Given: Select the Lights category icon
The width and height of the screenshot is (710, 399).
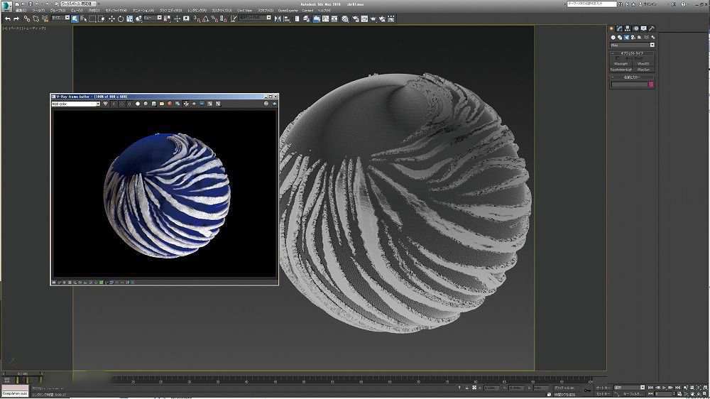Looking at the screenshot, I should (x=626, y=38).
